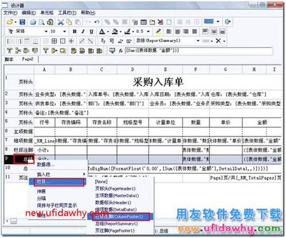
Task: Select [None] in band submenu
Action: click(101, 182)
